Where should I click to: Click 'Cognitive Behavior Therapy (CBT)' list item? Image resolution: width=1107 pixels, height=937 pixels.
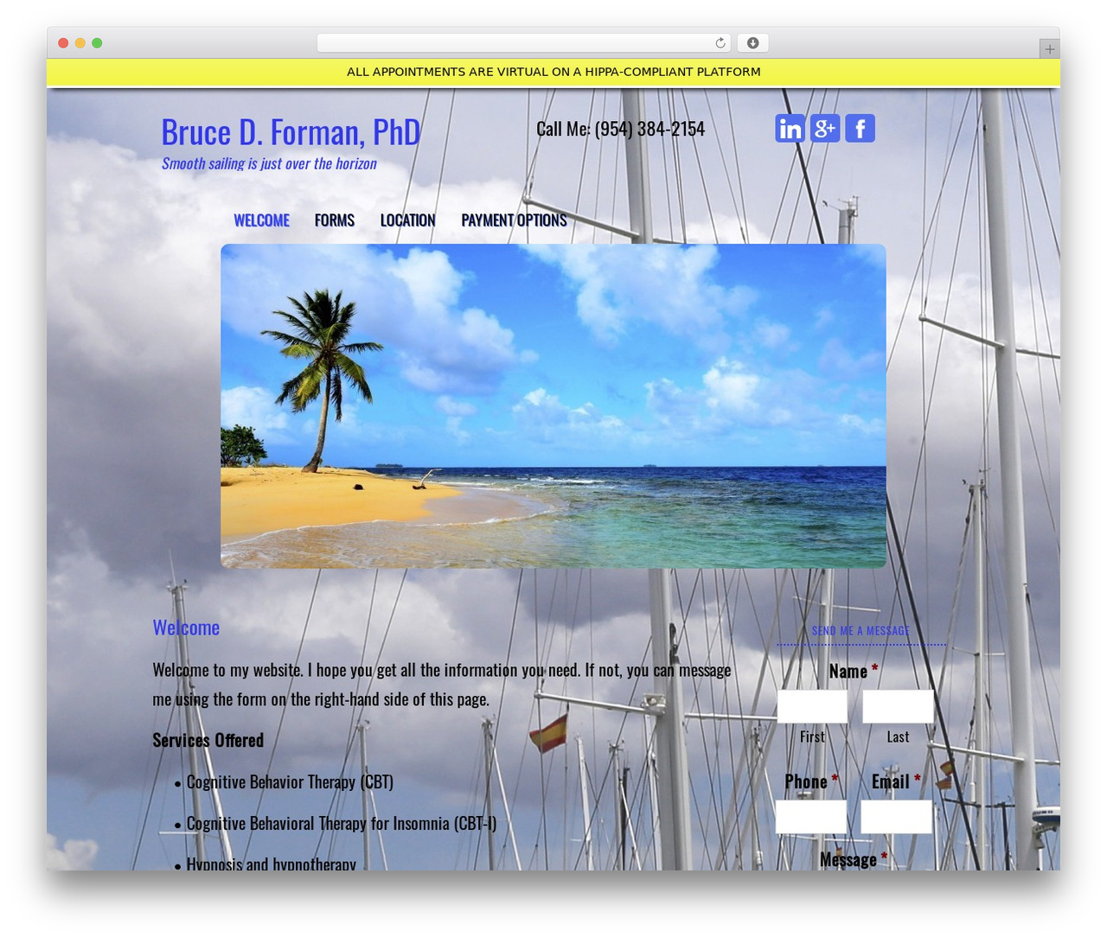[290, 782]
